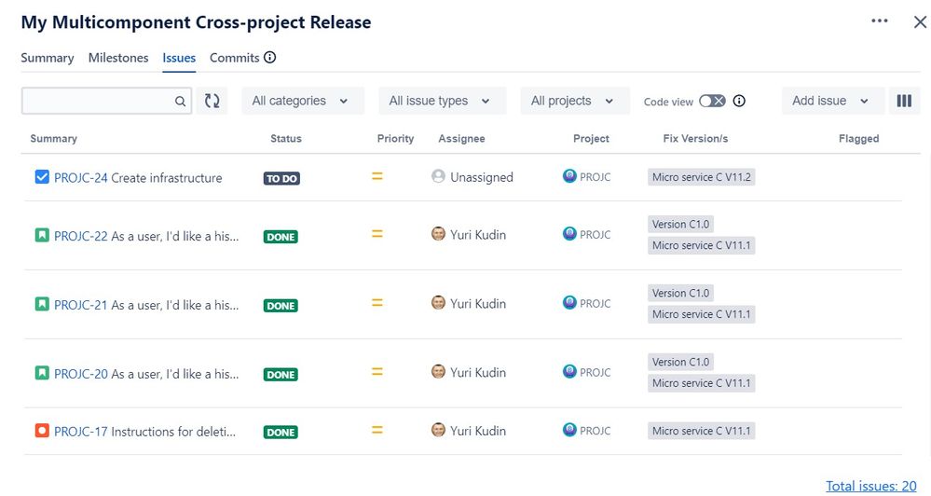This screenshot has width=931, height=496.
Task: Open the PROJC-17 issue link
Action: pos(81,432)
